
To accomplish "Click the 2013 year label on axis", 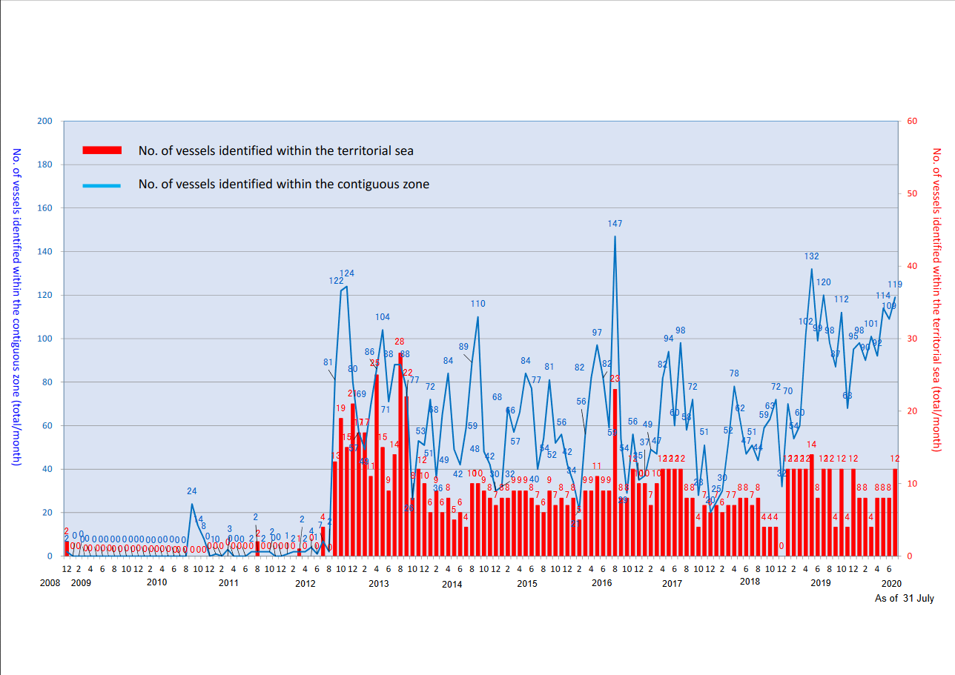I will (x=378, y=584).
